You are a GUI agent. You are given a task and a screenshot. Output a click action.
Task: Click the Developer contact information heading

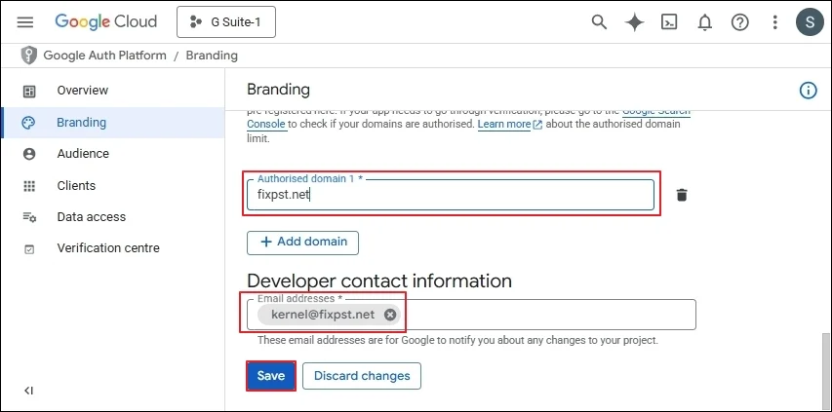click(379, 281)
